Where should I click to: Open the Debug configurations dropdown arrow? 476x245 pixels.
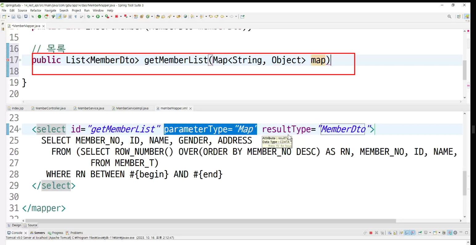(x=92, y=17)
